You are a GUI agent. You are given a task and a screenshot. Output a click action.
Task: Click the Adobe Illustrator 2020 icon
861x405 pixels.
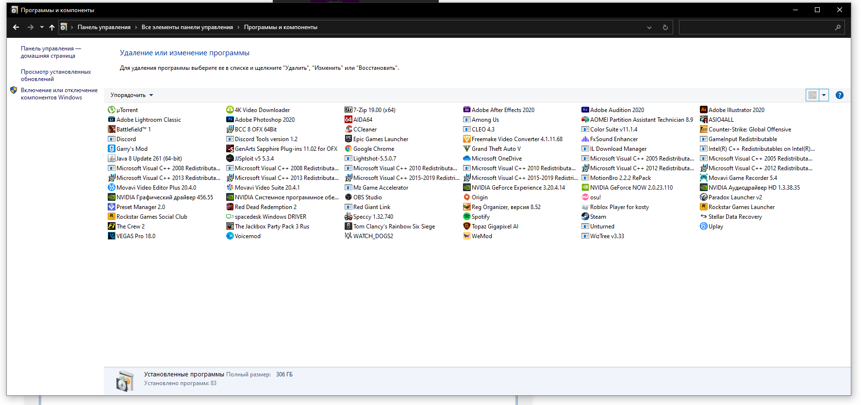(704, 110)
